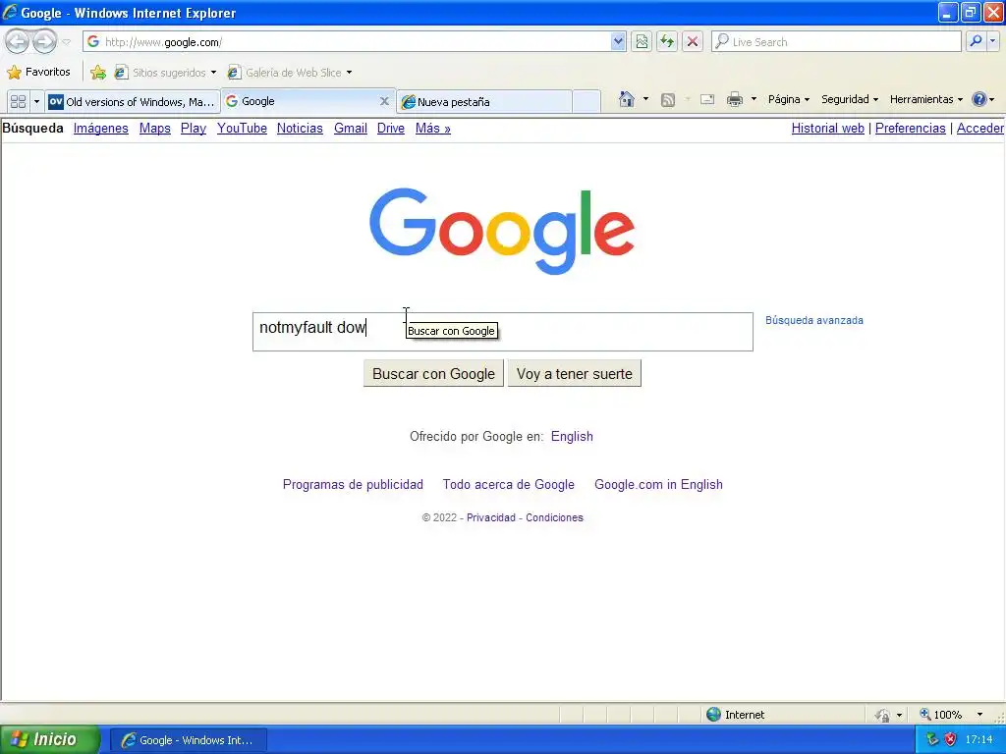
Task: Click the RSS feeds icon
Action: (668, 99)
